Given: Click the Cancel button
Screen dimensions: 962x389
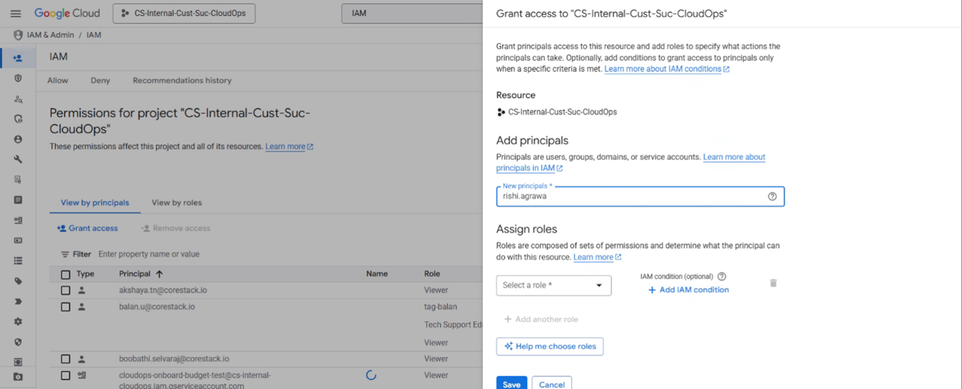Looking at the screenshot, I should [552, 383].
